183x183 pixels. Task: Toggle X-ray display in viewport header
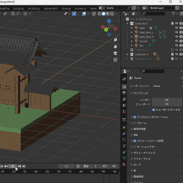coord(94,14)
